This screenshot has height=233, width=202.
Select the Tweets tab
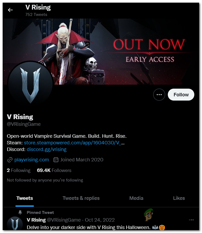(25, 198)
